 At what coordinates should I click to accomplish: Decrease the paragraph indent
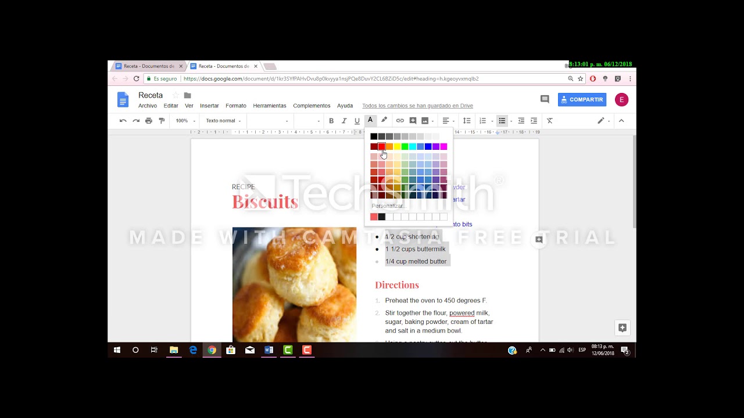point(521,121)
